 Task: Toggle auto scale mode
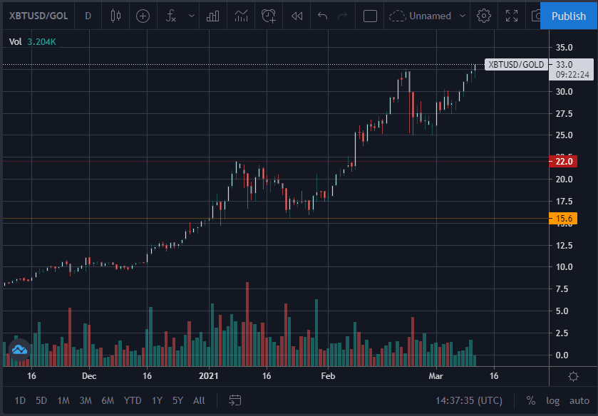click(579, 400)
